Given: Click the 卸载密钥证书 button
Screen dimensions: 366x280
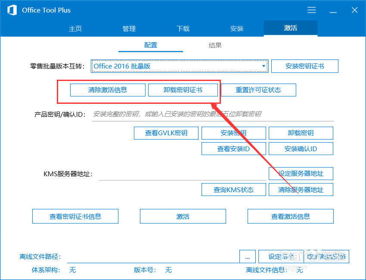Looking at the screenshot, I should click(183, 90).
